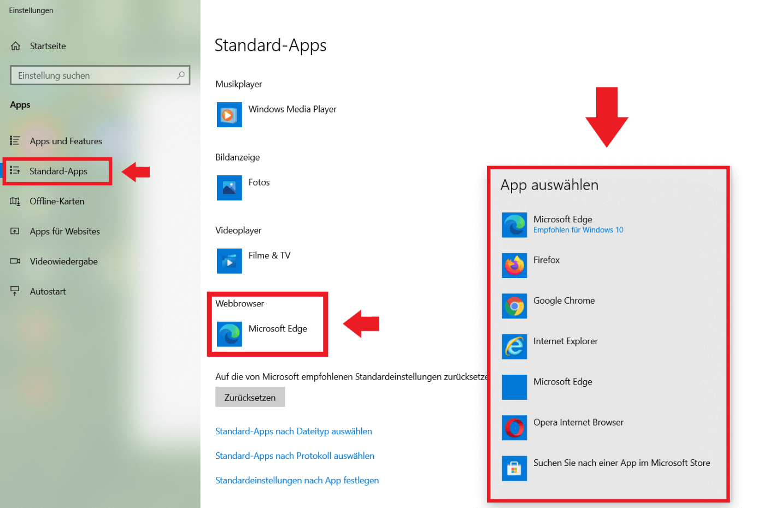
Task: Go to Offline-Karten settings
Action: (x=57, y=201)
